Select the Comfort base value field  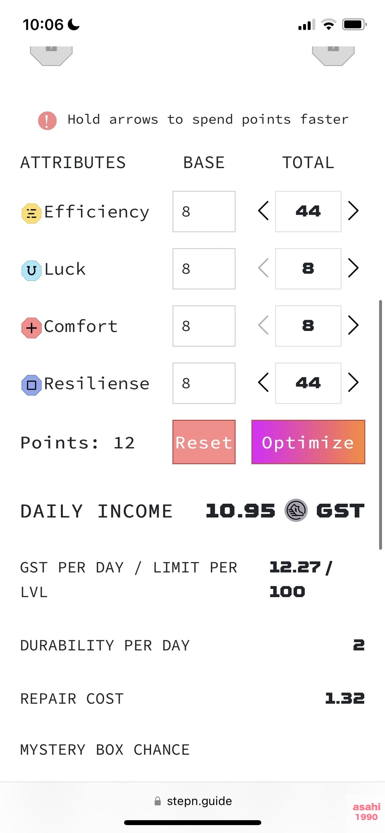click(204, 326)
